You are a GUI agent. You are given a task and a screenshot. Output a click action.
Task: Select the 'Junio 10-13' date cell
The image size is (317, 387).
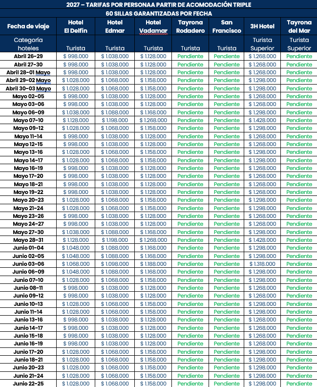pos(28,304)
